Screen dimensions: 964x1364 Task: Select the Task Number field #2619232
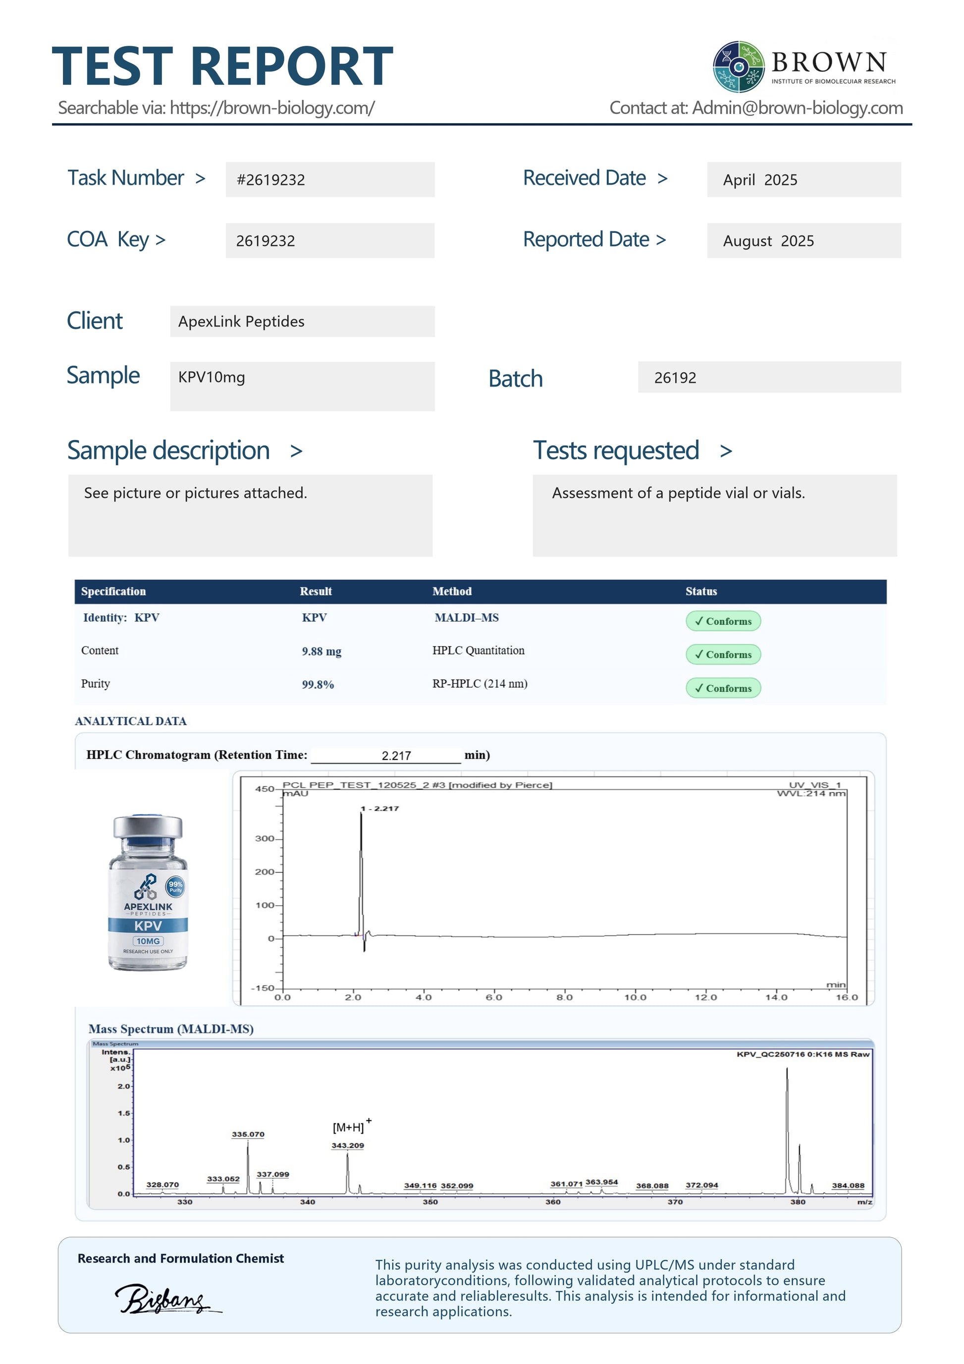[329, 179]
